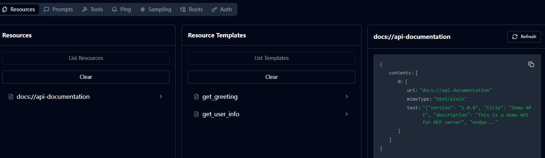
Task: Click the file icon beside get_user_info
Action: (196, 114)
